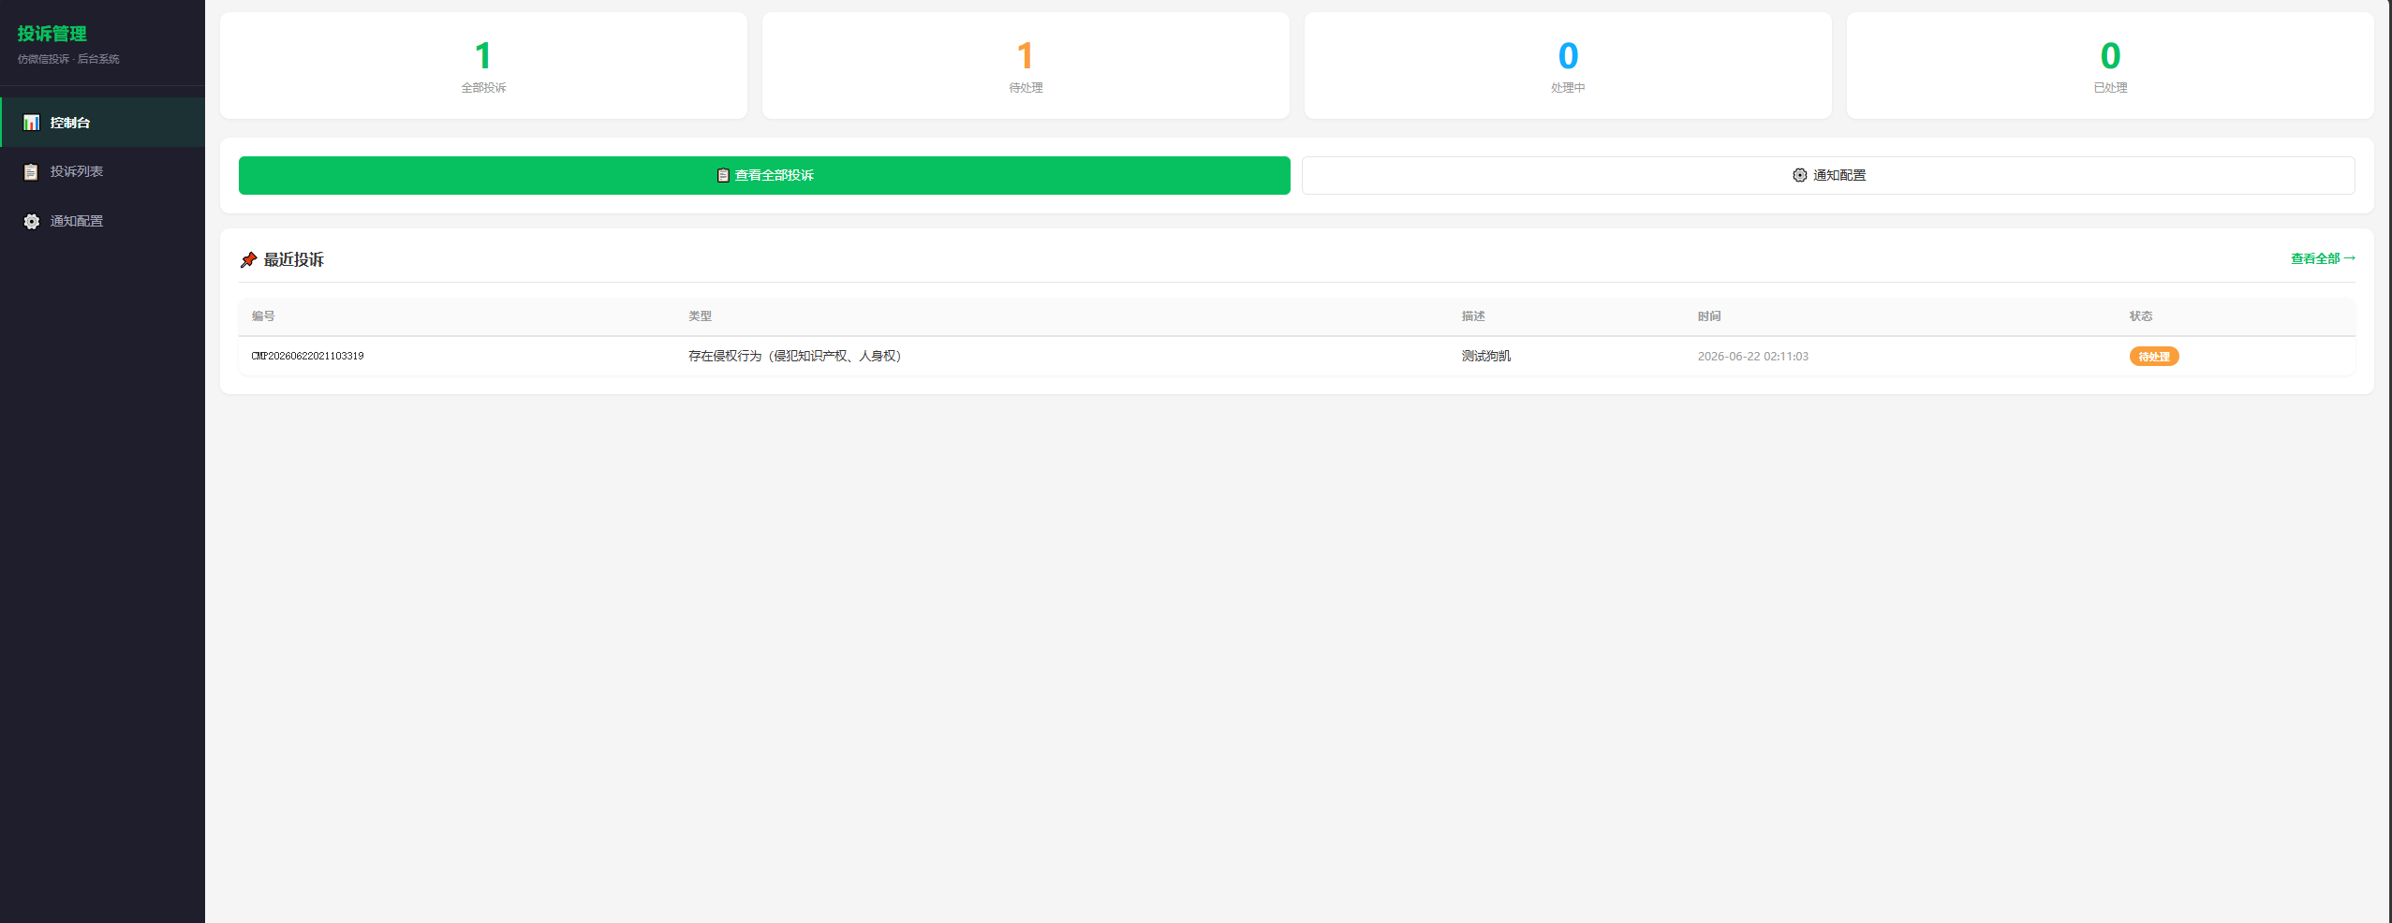Select the 处理中 statistics card
This screenshot has width=2392, height=923.
coord(1568,66)
